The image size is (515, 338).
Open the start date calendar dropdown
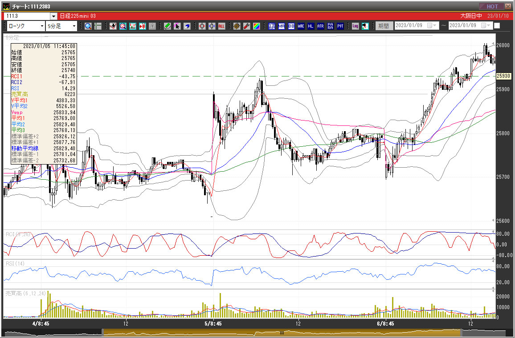tap(432, 25)
